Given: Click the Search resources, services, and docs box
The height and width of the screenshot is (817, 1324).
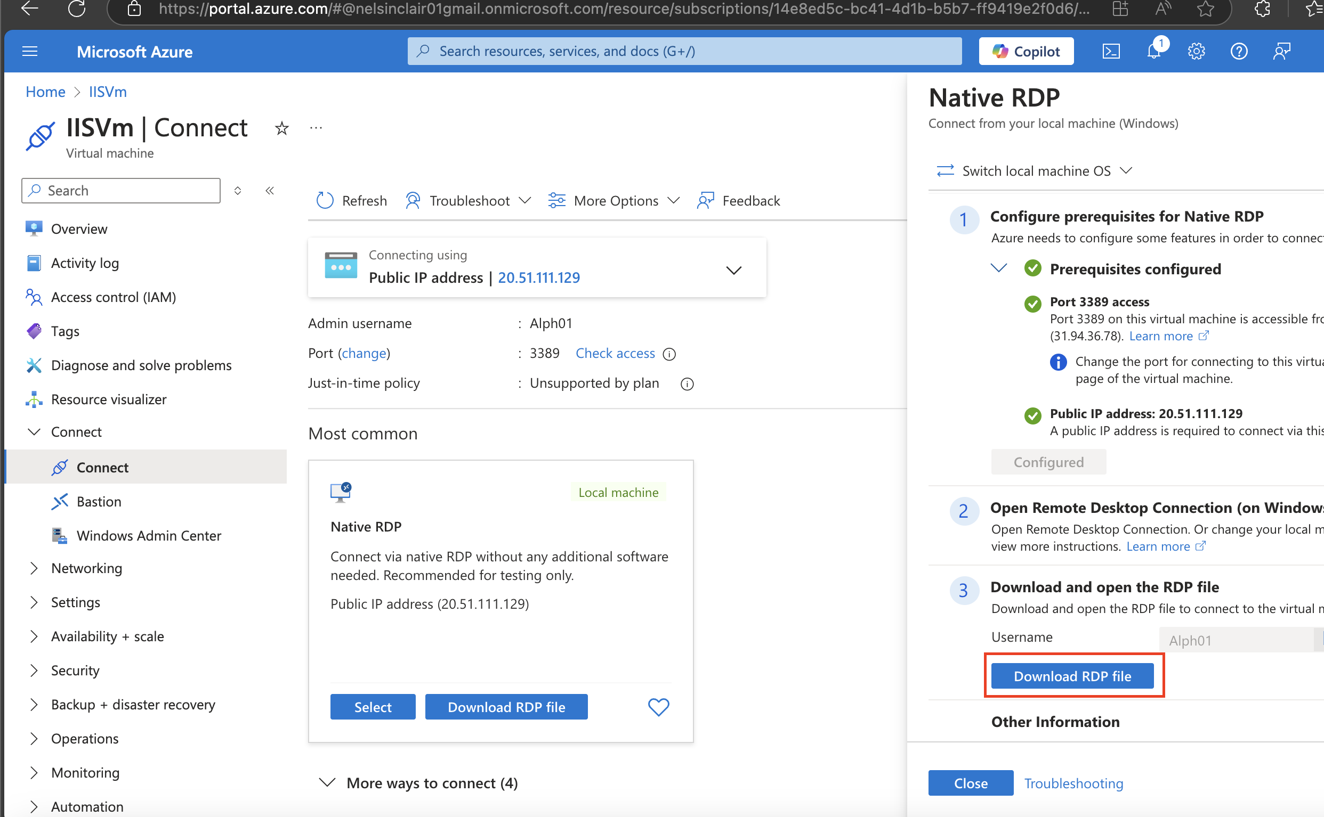Looking at the screenshot, I should (x=684, y=51).
